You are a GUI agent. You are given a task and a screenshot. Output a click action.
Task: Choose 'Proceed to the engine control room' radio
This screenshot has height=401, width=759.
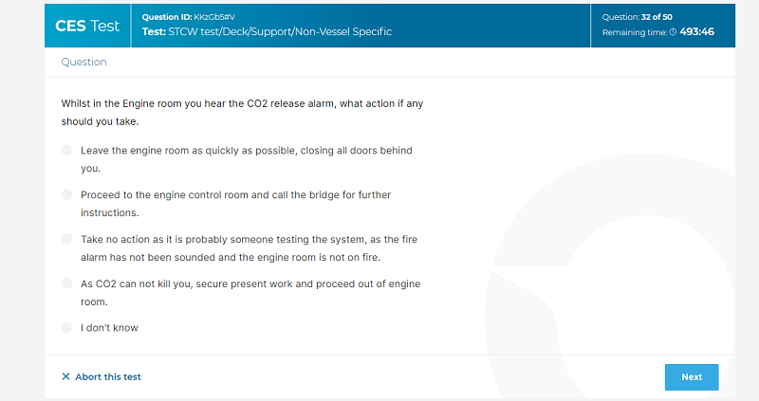[66, 195]
